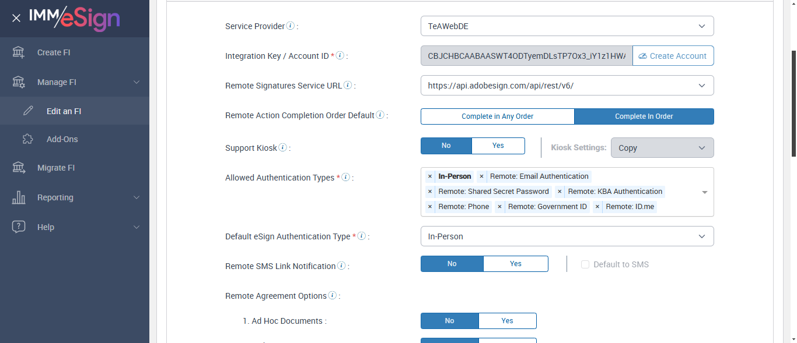Screen dimensions: 797x343
Task: Remove the Remote: ID.me tag
Action: tap(597, 207)
